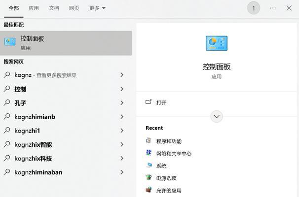Click search icon beside kognzhimianb

(x=7, y=117)
